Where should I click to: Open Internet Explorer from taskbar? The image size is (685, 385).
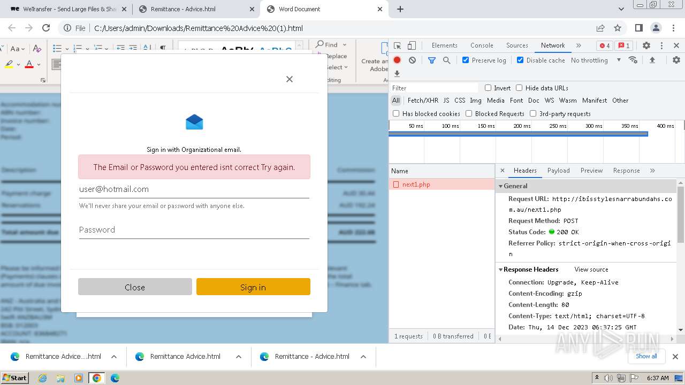click(x=43, y=378)
